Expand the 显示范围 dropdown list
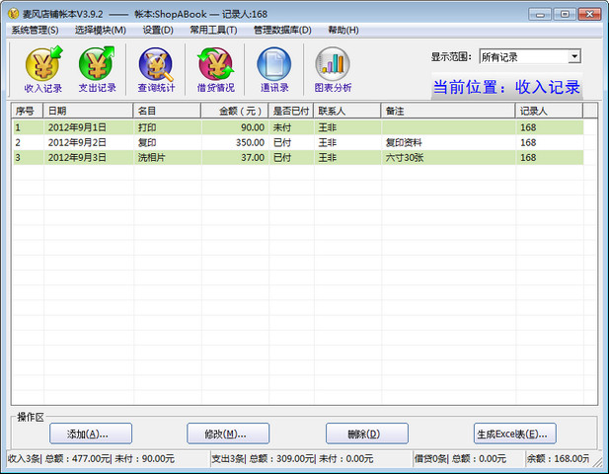Image resolution: width=609 pixels, height=474 pixels. 574,57
